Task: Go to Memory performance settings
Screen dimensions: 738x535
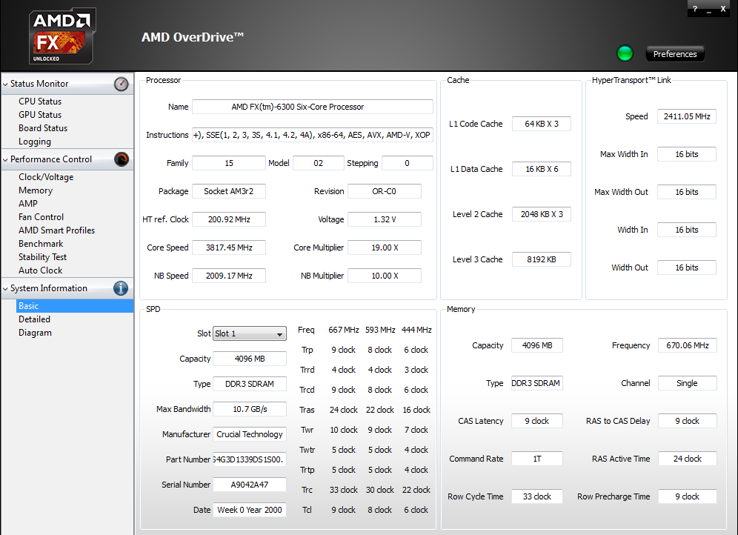Action: click(x=36, y=190)
